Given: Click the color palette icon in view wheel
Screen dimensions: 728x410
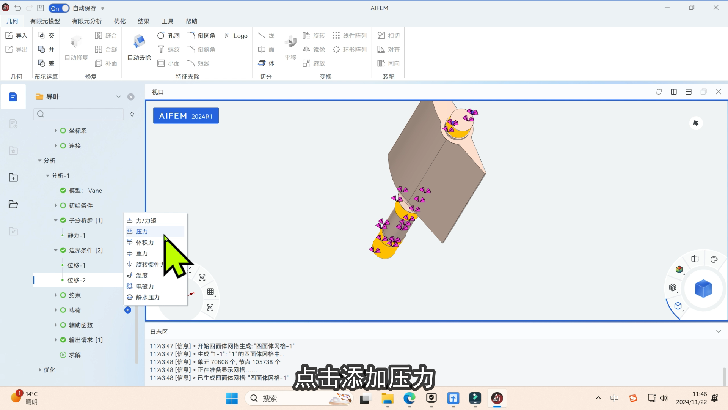Looking at the screenshot, I should tap(714, 259).
